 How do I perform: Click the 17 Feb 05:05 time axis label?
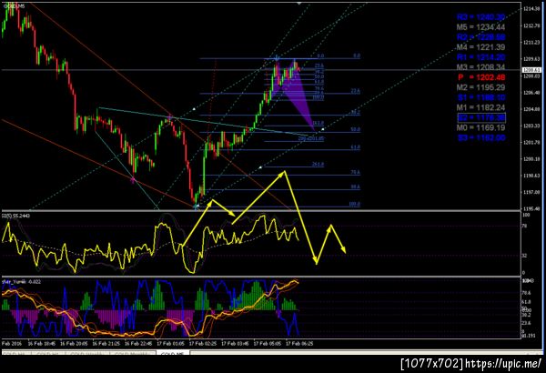click(x=267, y=343)
